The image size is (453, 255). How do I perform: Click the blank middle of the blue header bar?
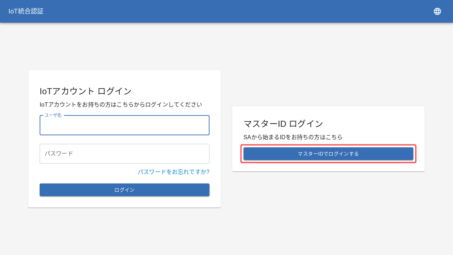click(226, 11)
